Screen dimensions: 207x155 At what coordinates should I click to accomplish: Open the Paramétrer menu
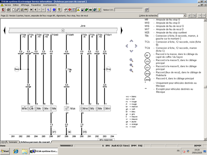36,5
